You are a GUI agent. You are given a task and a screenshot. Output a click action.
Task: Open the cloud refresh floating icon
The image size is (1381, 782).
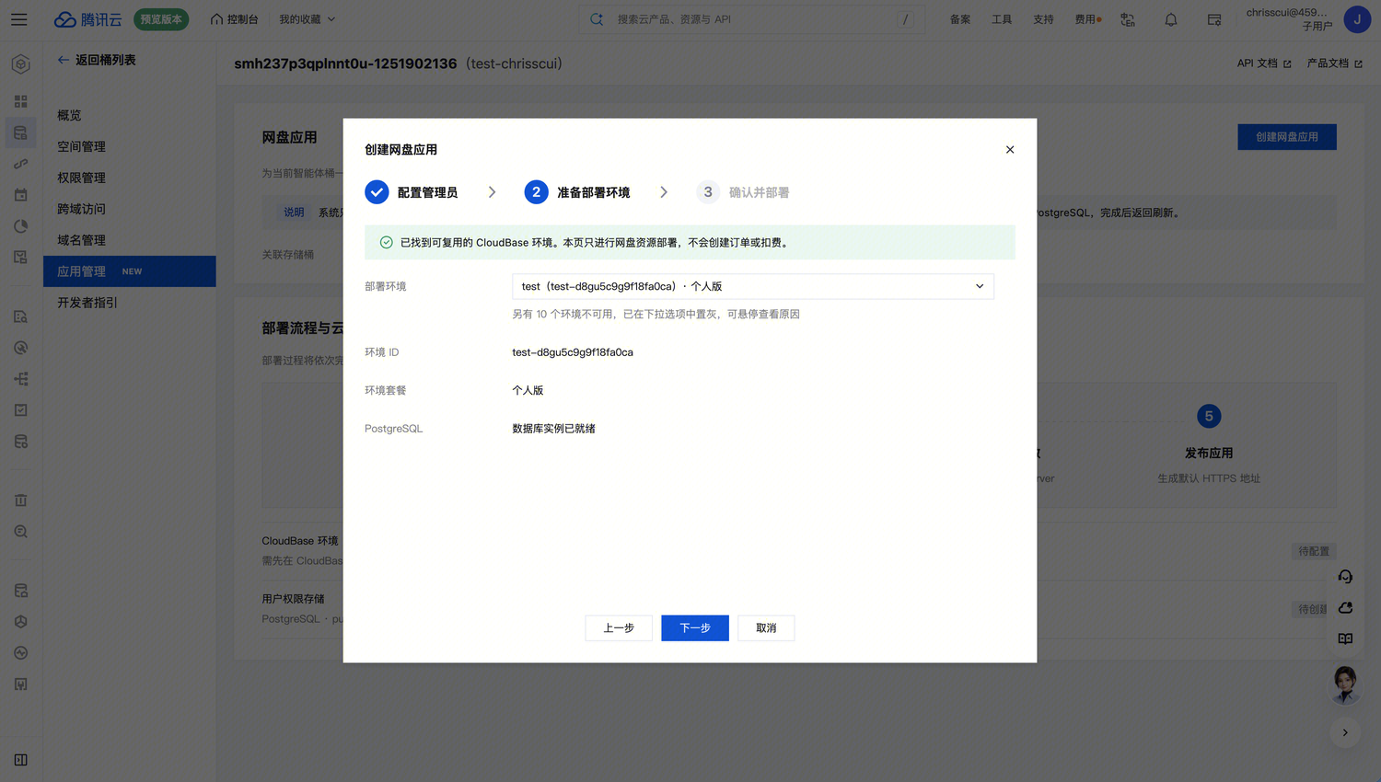[x=1345, y=608]
